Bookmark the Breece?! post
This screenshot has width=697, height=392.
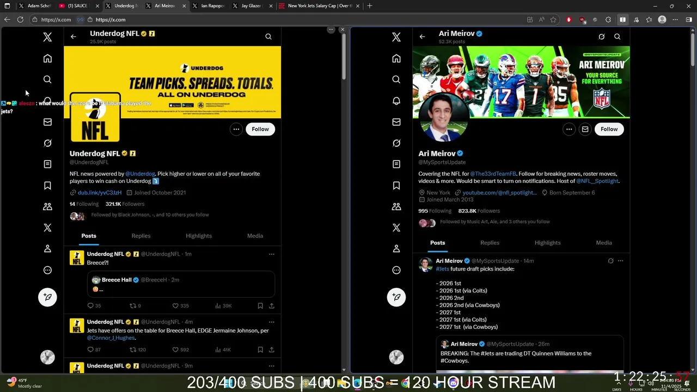click(260, 306)
